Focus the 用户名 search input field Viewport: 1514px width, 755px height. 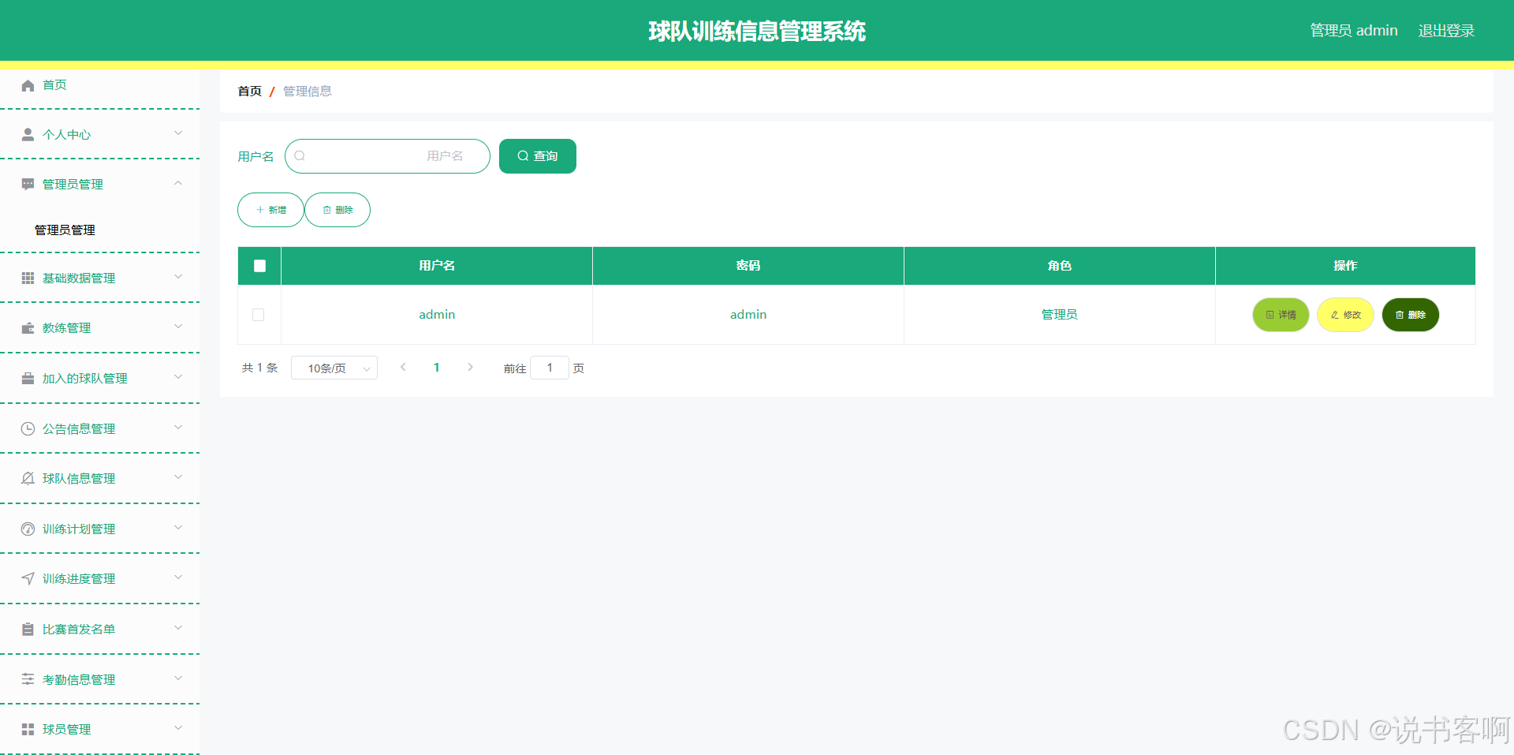387,156
